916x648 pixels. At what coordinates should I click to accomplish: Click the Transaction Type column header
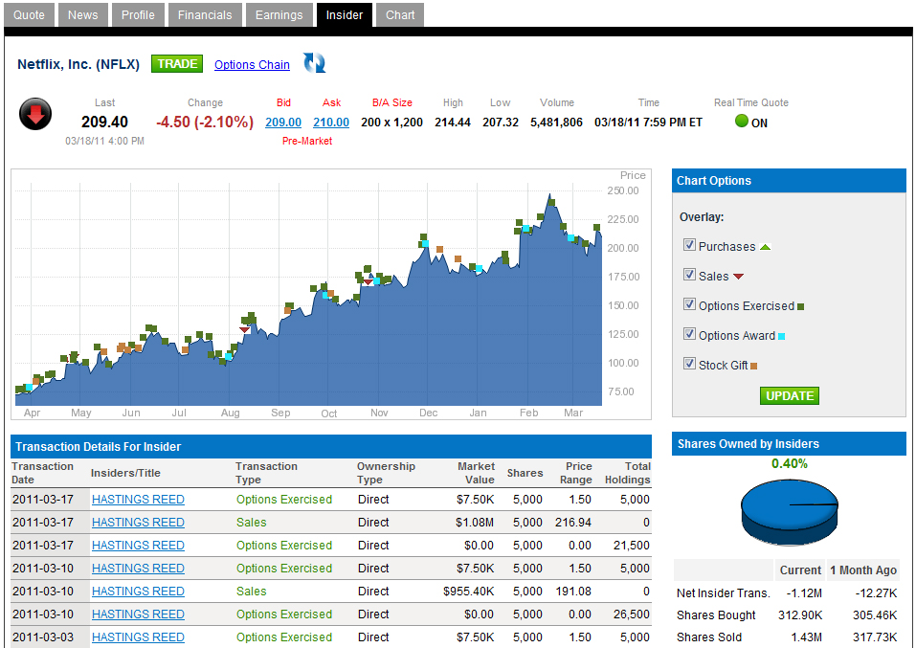(266, 473)
